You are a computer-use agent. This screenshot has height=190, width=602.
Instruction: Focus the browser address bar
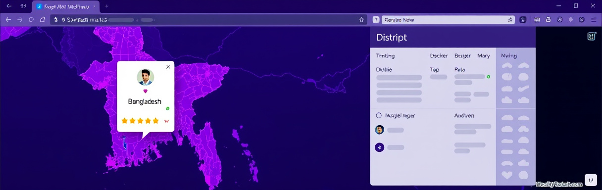point(208,20)
